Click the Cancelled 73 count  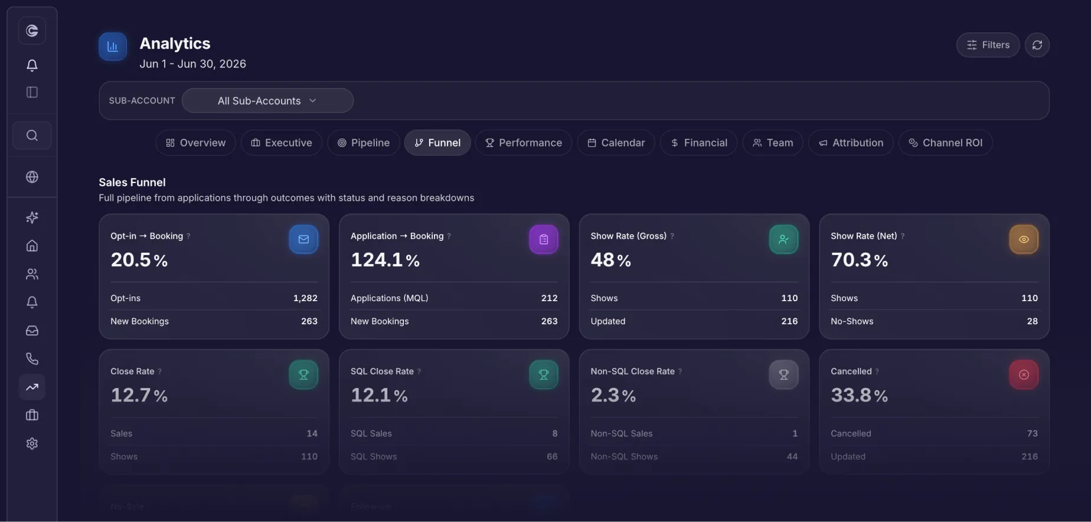point(1032,433)
